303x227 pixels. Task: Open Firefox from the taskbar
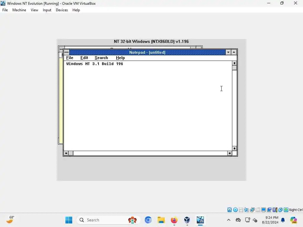[x=174, y=220]
